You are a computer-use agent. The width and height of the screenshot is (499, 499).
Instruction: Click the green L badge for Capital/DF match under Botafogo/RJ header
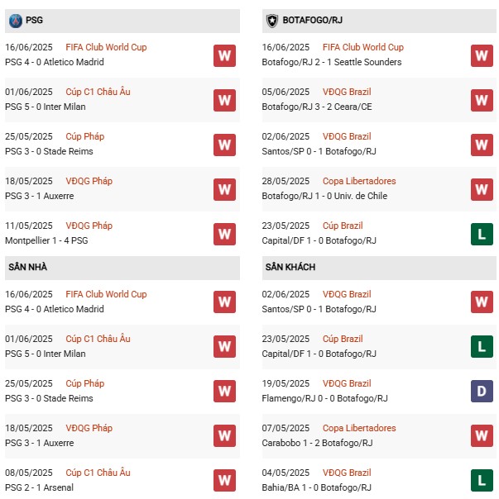tap(482, 235)
